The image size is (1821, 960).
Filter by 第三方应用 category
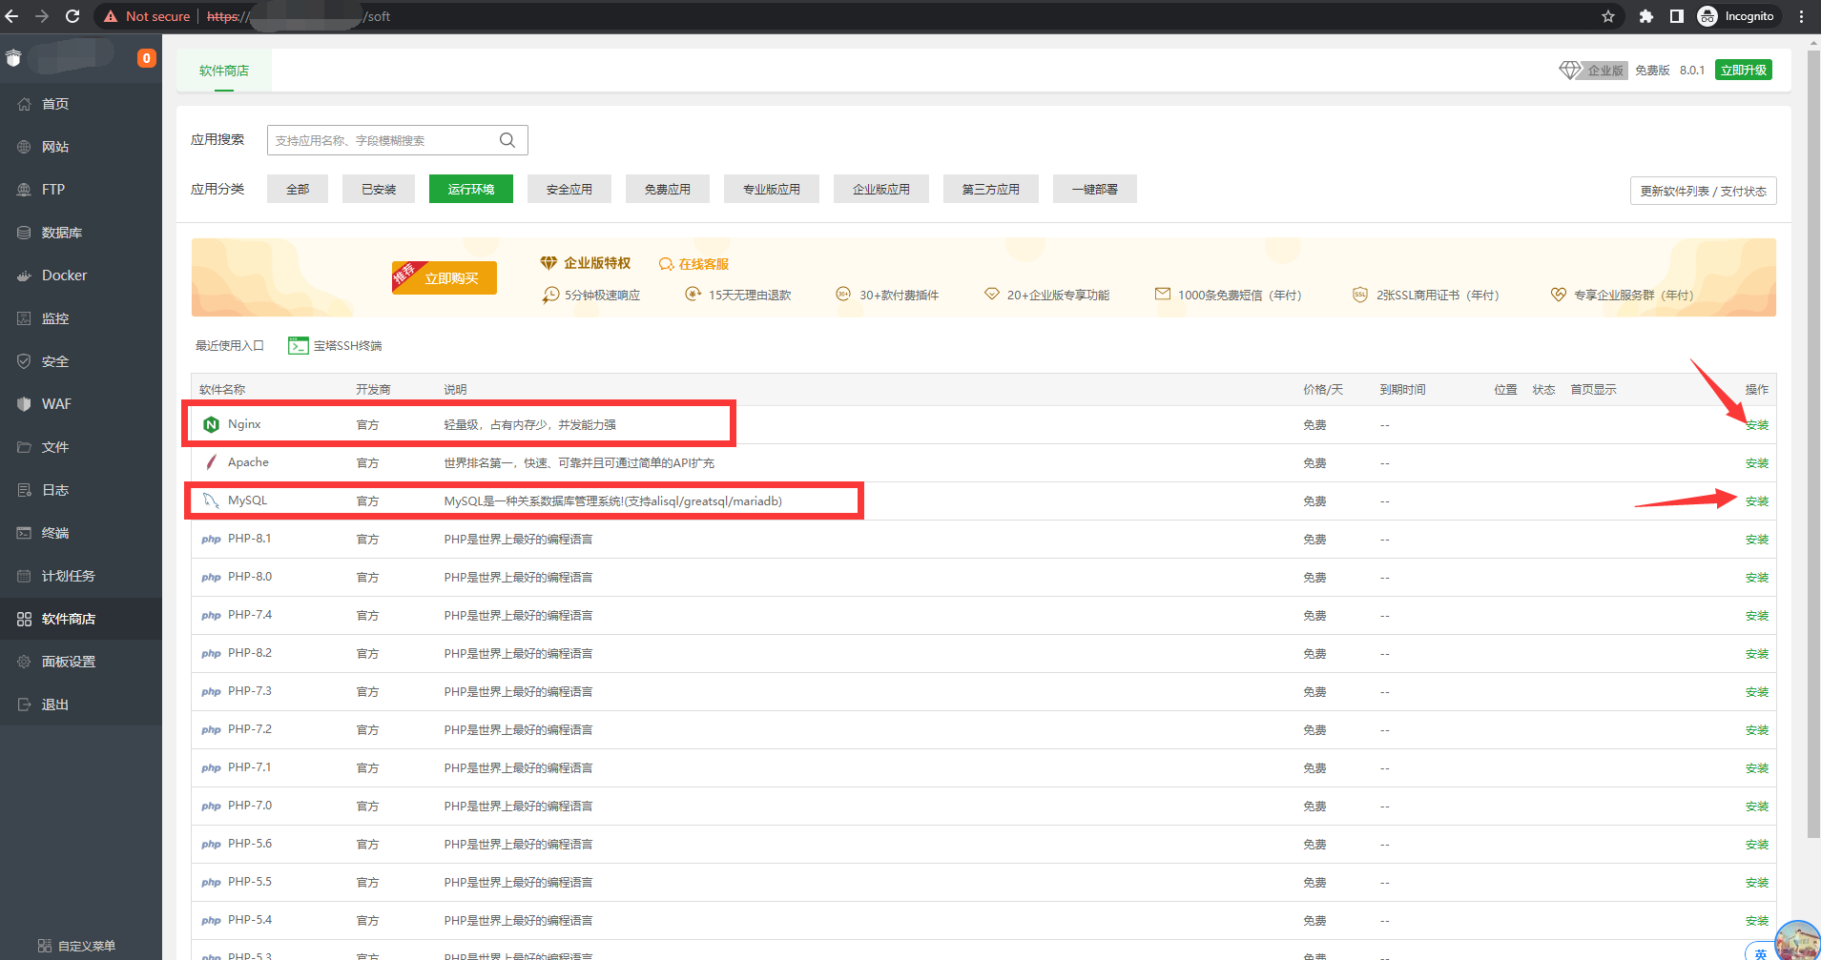click(991, 189)
